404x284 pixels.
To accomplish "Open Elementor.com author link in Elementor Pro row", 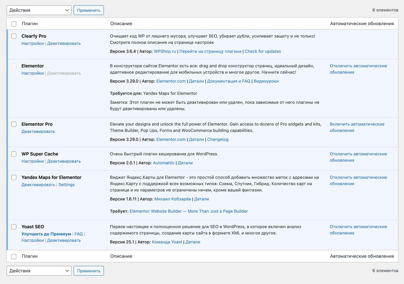I will [x=171, y=139].
